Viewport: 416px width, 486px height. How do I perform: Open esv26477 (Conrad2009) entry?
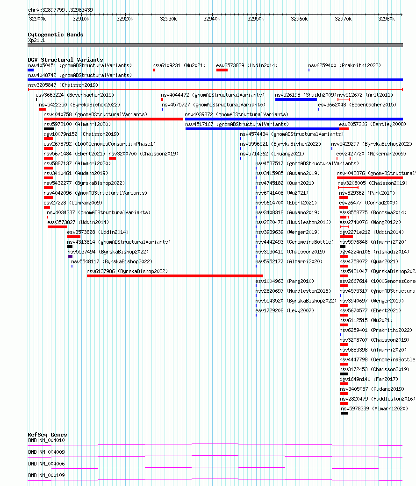(x=368, y=203)
